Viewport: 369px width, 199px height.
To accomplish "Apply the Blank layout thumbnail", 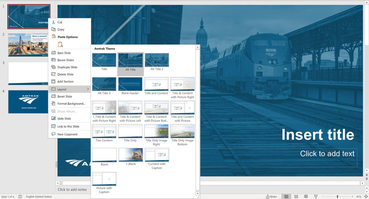I will pos(104,155).
